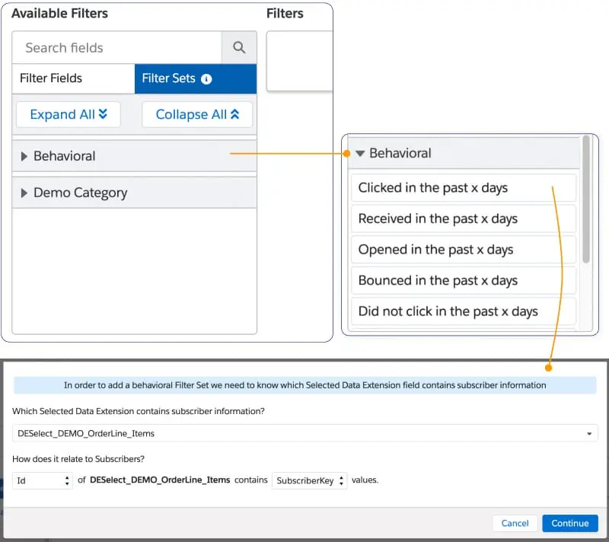This screenshot has width=609, height=542.
Task: Click the Expand All button
Action: click(69, 115)
